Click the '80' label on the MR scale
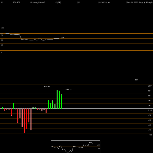The height and width of the screenshot is (153, 153). click(x=149, y=91)
